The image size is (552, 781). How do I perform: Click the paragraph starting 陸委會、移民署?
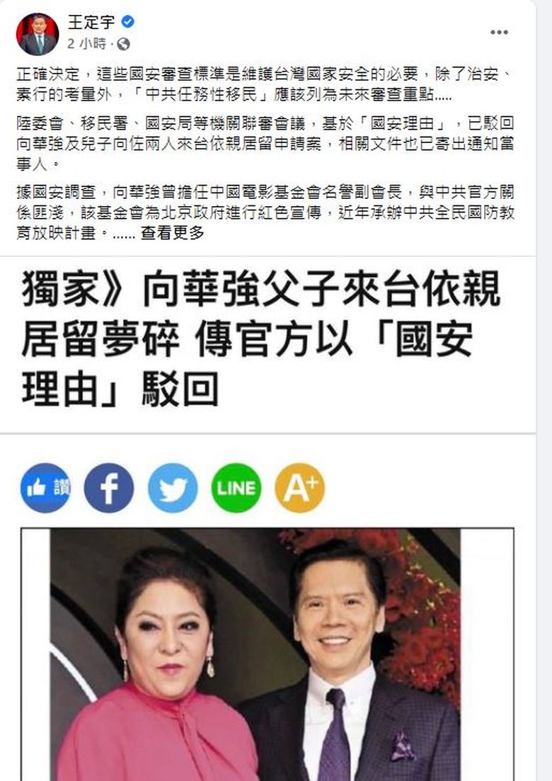pyautogui.click(x=265, y=144)
